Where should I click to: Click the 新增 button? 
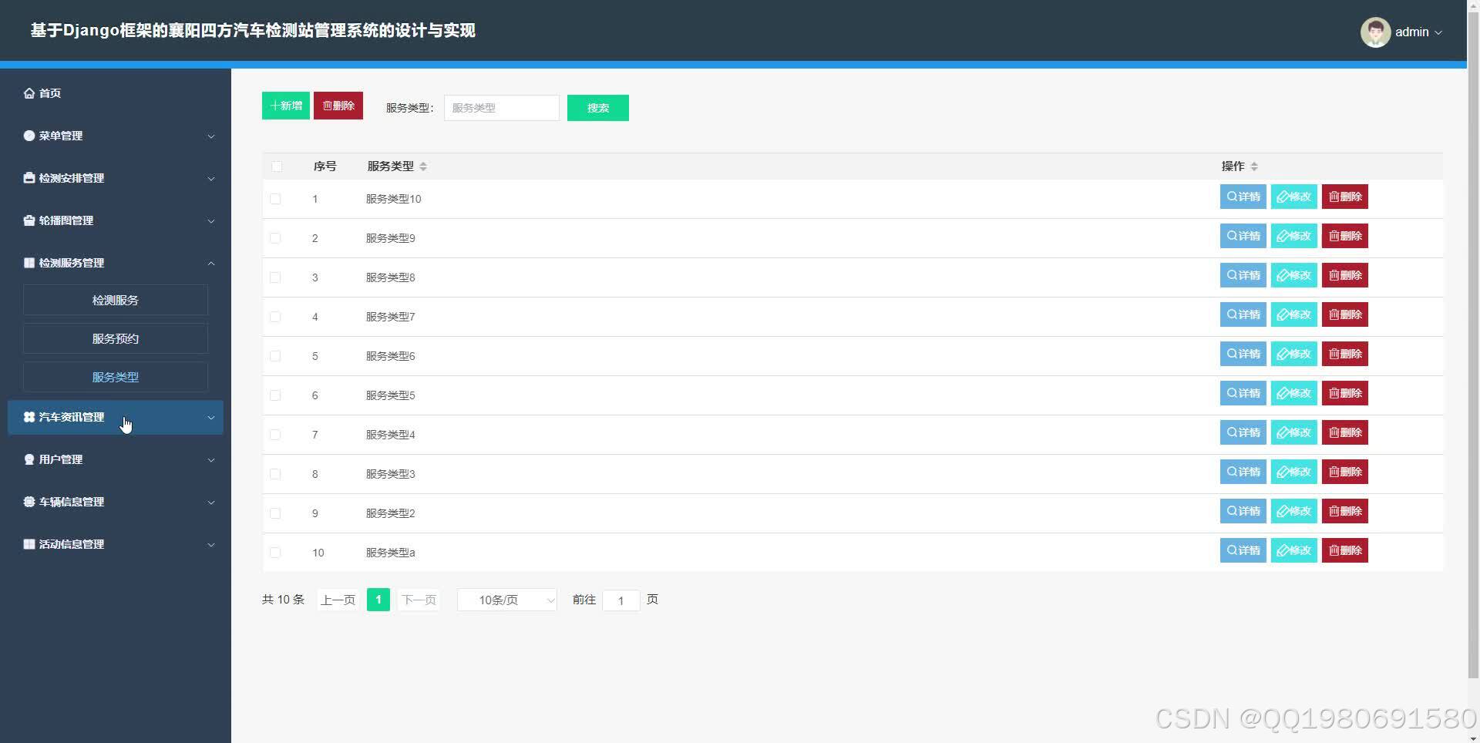tap(286, 106)
